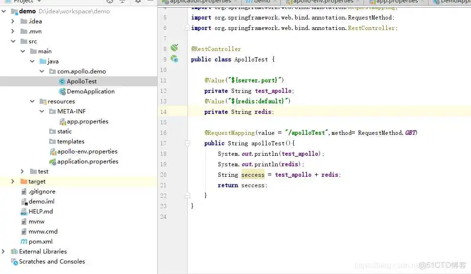Click the method end fold marker at line 22
Screen dimensions: 471x274
coord(187,195)
